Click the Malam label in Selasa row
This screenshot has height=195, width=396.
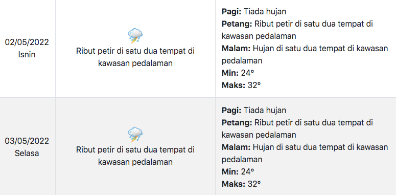coord(236,147)
